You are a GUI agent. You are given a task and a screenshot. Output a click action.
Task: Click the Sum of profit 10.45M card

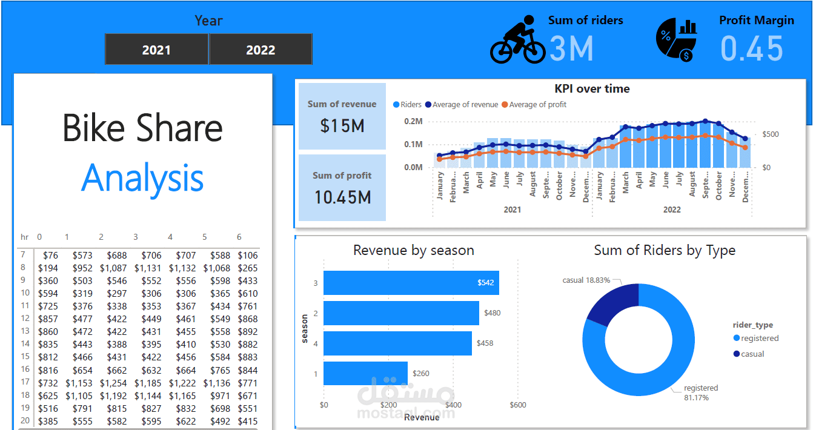point(342,187)
